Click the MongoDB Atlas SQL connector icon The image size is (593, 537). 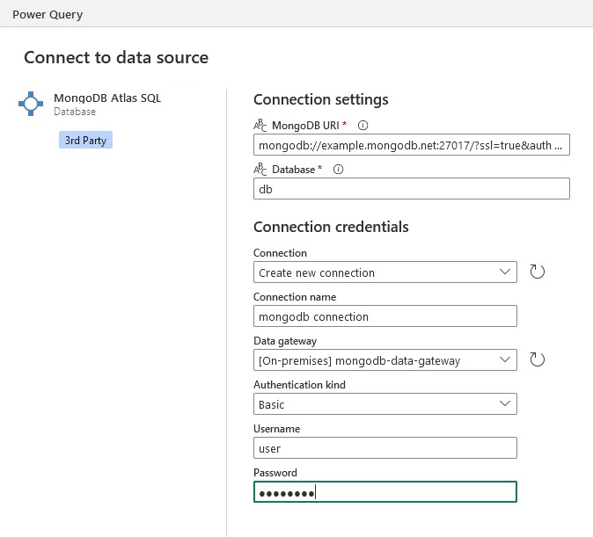point(31,104)
